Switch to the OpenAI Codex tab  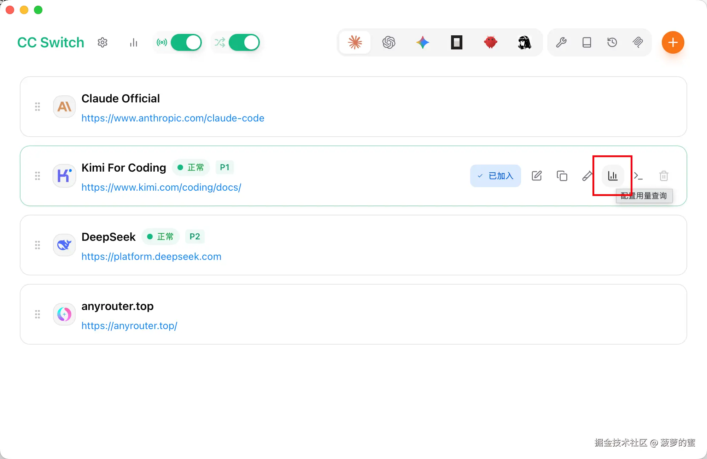(x=388, y=42)
